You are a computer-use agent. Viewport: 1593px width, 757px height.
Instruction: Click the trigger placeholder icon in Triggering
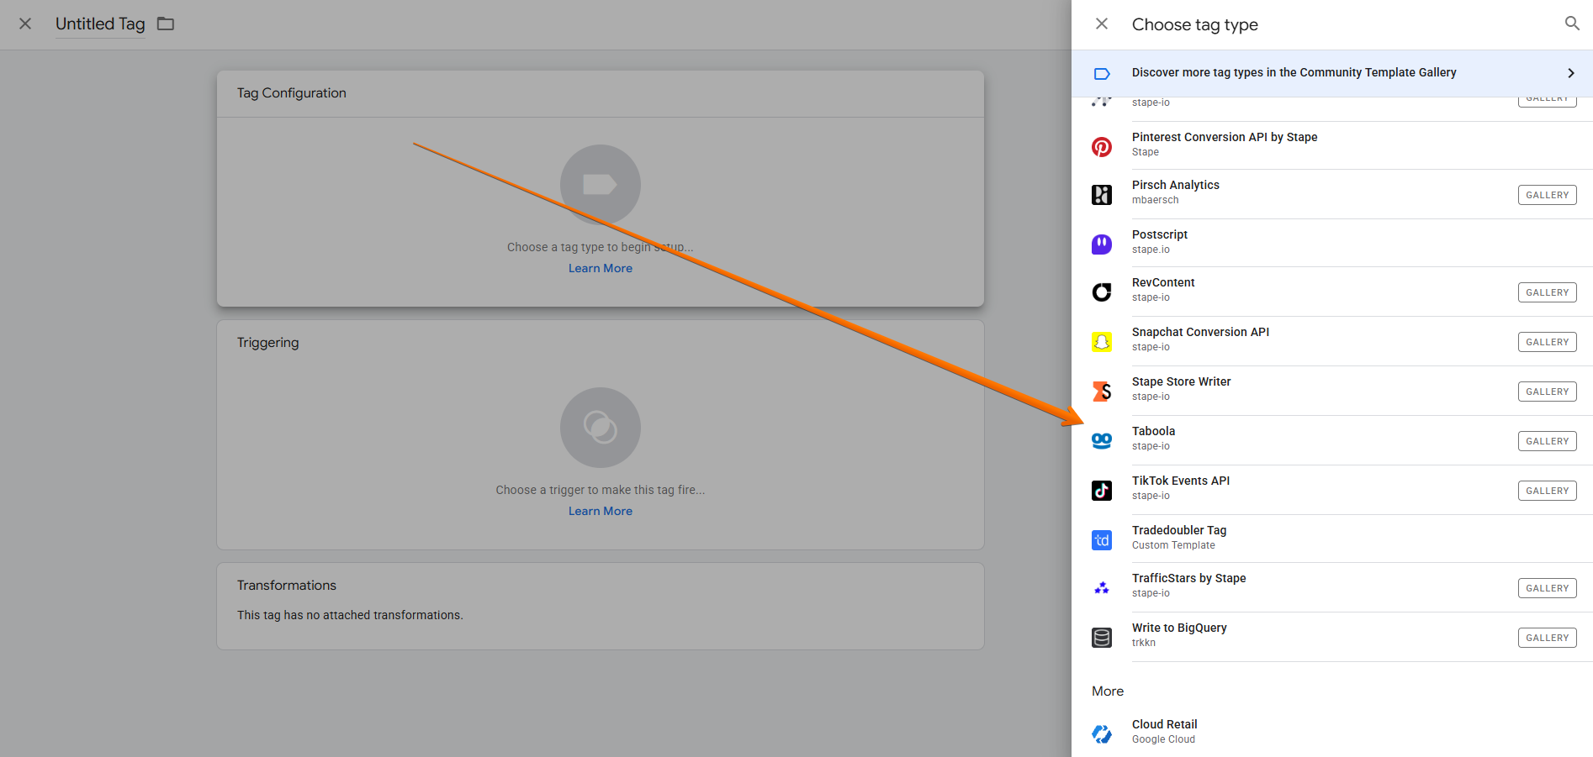click(601, 428)
